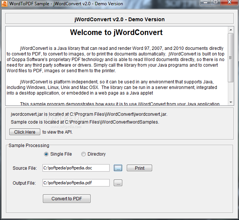Viewport: 239px width, 220px height.
Task: Minimize the WordToPDF Sample window
Action: [205, 3]
